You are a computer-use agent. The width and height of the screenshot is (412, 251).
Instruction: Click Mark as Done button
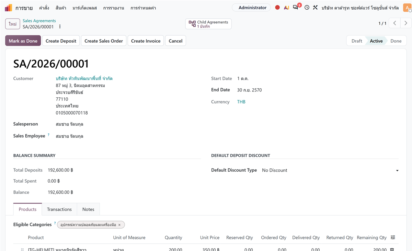pyautogui.click(x=23, y=41)
